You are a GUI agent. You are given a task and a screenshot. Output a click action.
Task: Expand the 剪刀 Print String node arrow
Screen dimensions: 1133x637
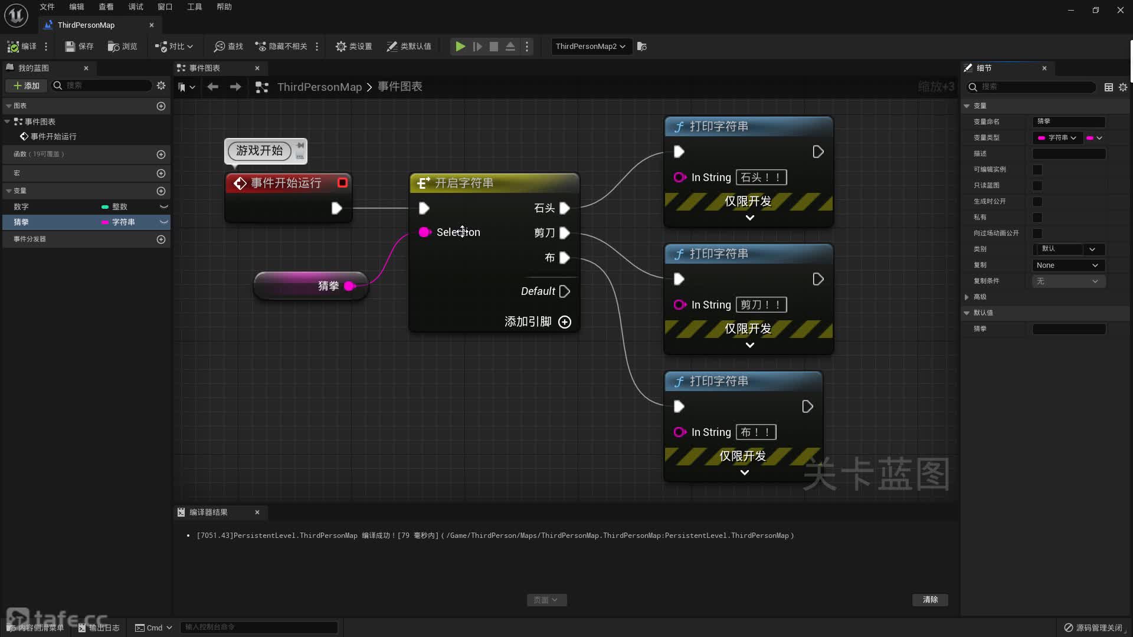pos(749,345)
